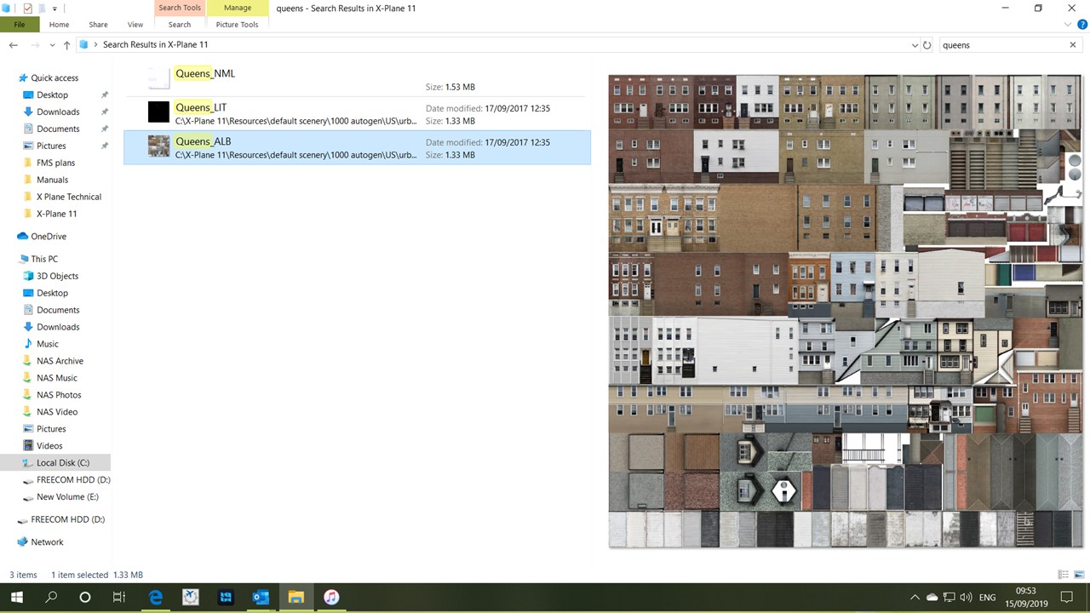Open the Action Center notifications
The height and width of the screenshot is (613, 1090).
(x=1066, y=598)
